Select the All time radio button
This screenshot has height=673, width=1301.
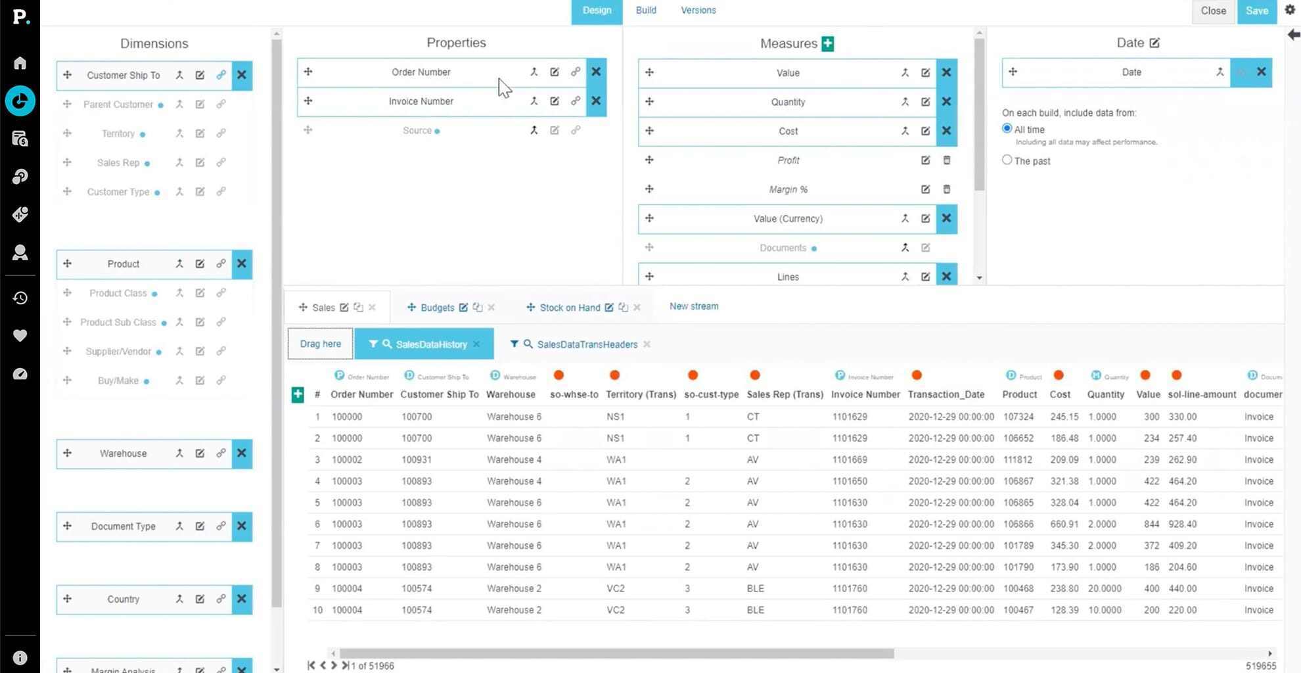pos(1007,129)
